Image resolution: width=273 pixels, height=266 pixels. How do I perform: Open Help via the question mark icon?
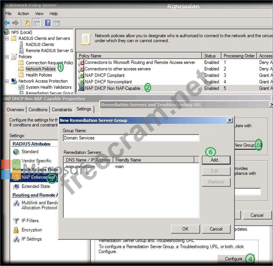pos(48,23)
